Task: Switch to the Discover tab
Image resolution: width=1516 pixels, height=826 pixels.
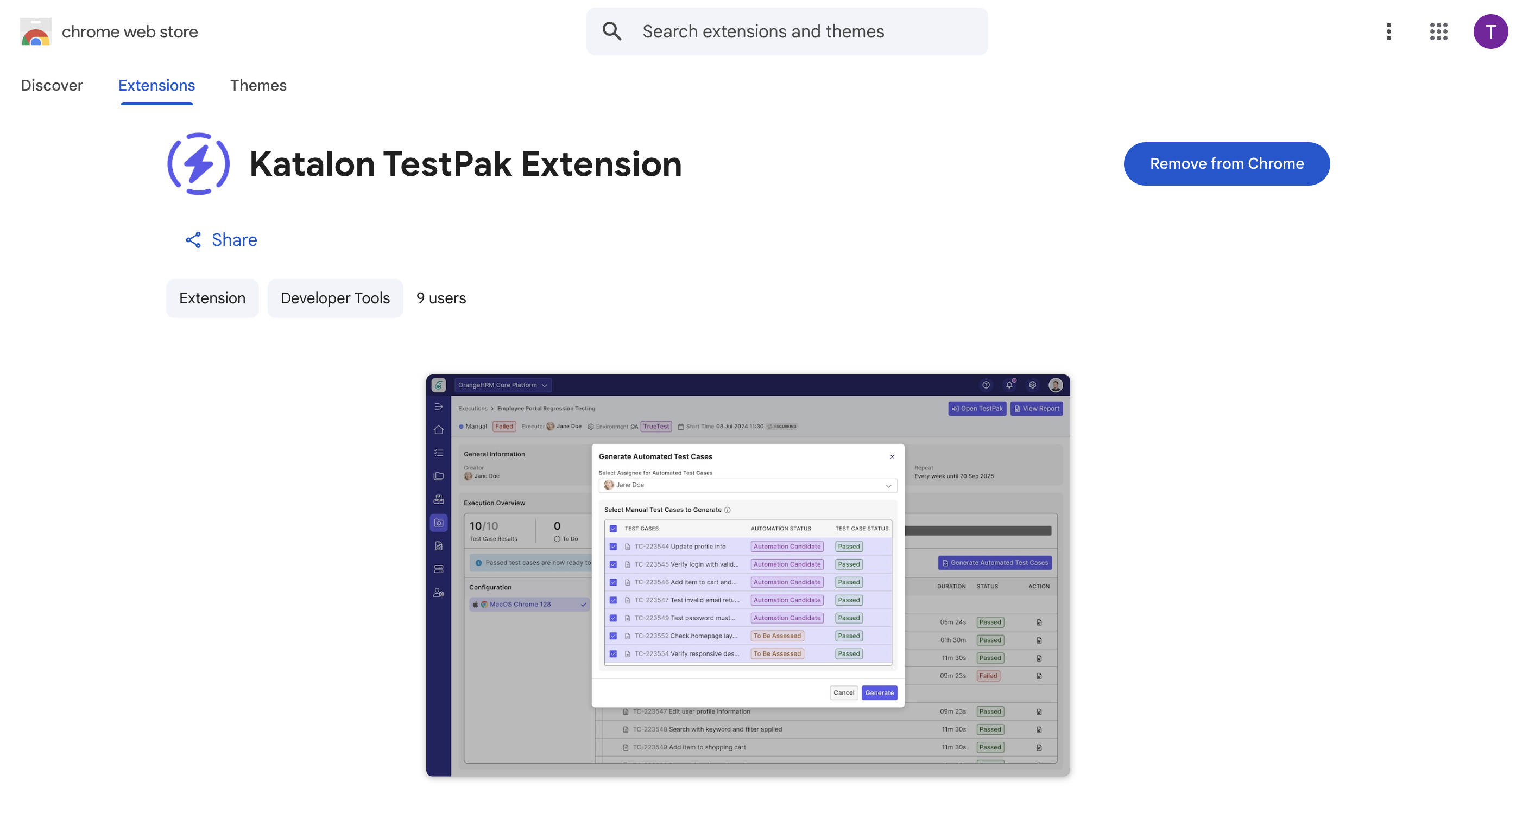Action: (52, 85)
